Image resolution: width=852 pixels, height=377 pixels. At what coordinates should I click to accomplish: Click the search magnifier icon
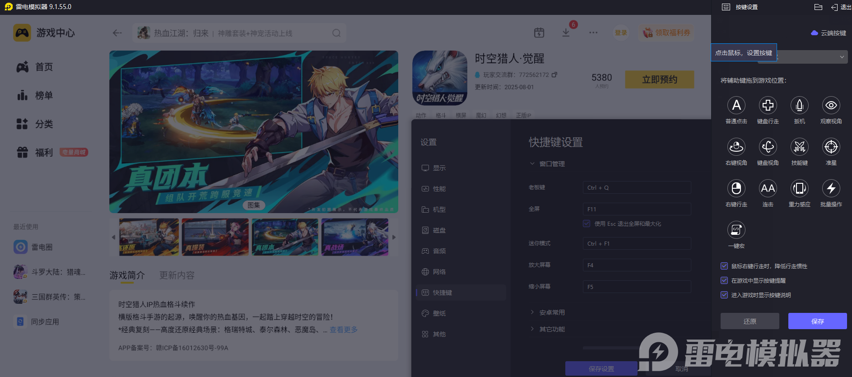336,33
